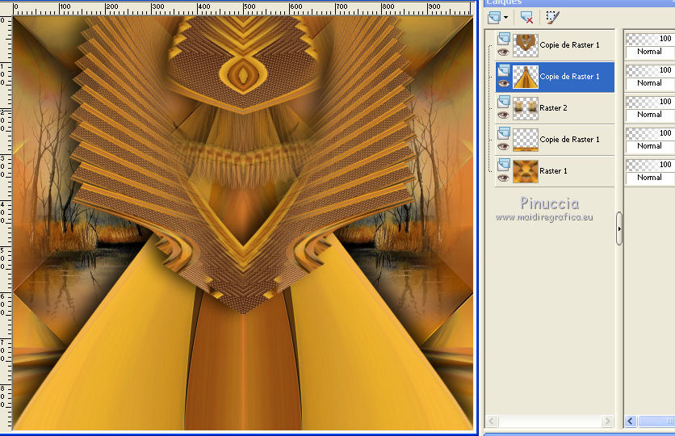Click the blue left scroll arrow under blend modes
Screen dimensions: 675x436
[x=631, y=421]
